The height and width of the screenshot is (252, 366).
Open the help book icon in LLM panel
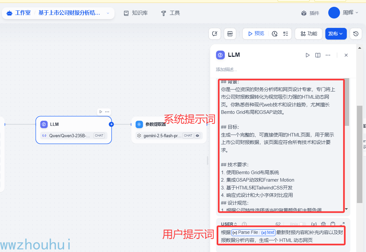point(318,55)
